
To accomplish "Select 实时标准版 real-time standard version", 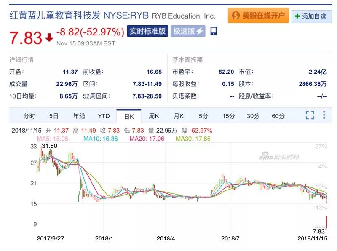I will click(147, 31).
